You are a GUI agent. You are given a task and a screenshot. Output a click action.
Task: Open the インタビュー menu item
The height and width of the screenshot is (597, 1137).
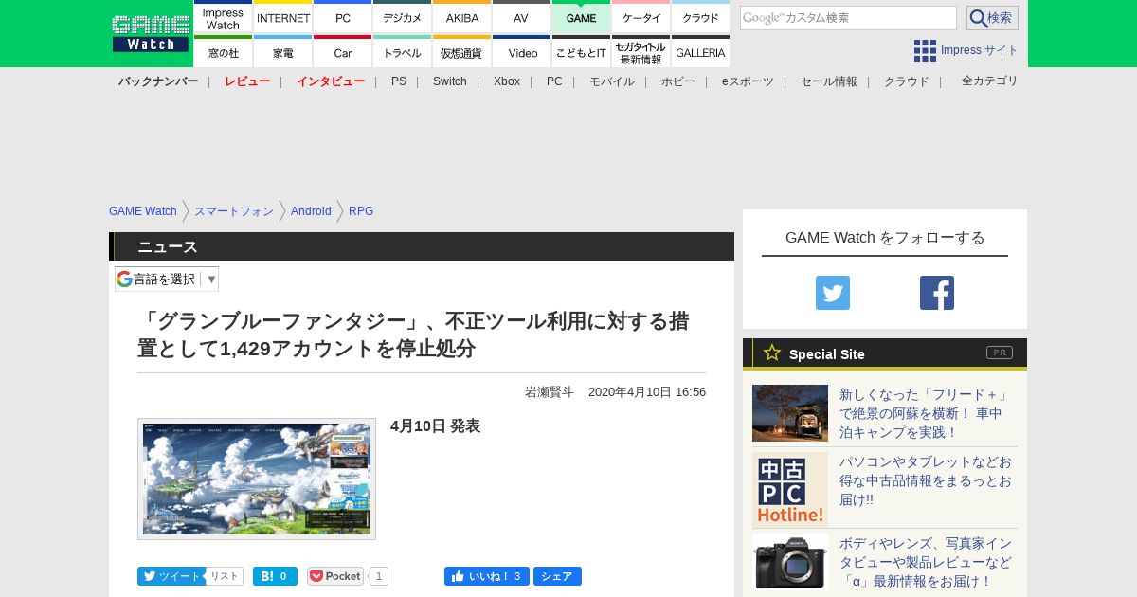pos(331,81)
